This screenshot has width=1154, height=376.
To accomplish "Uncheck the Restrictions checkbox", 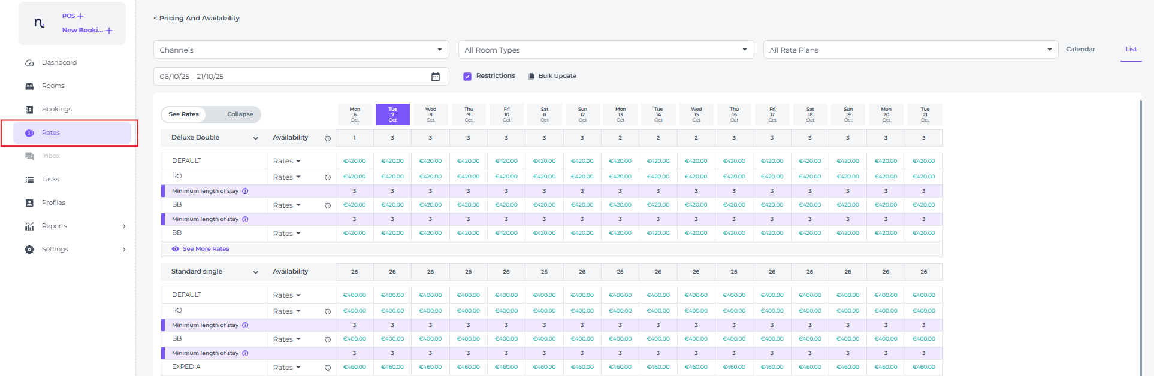I will click(x=467, y=76).
